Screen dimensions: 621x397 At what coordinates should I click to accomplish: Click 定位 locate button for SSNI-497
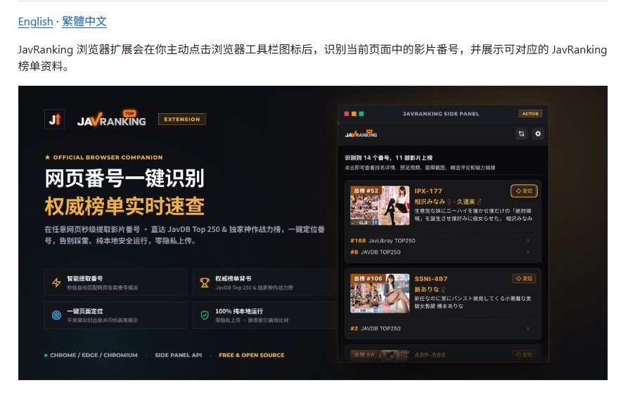point(523,279)
